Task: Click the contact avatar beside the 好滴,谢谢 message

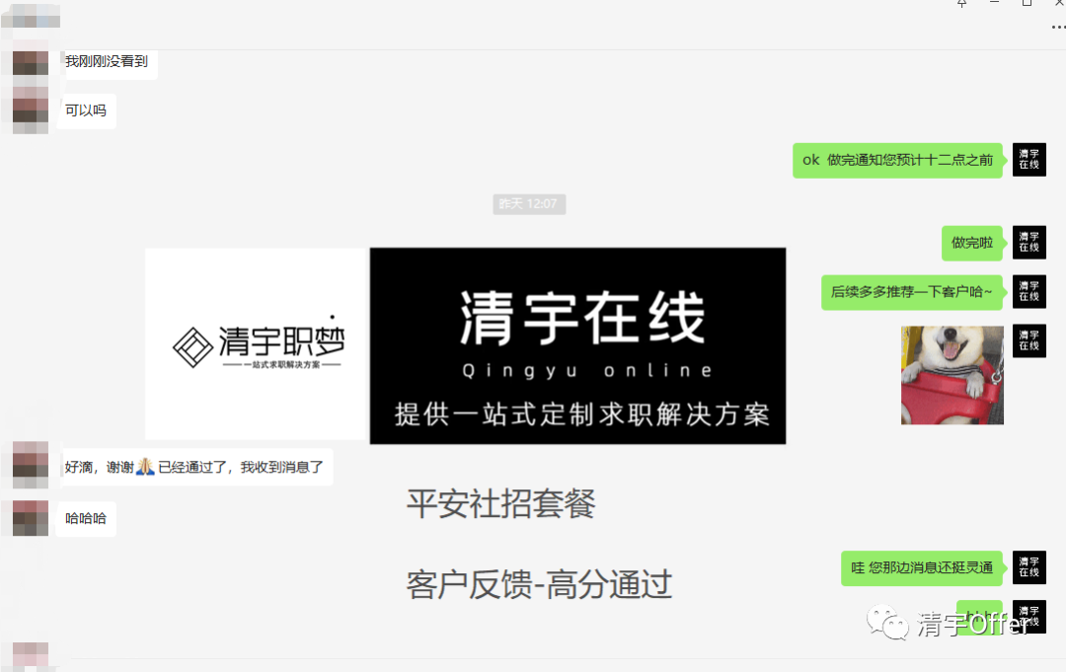Action: point(31,466)
